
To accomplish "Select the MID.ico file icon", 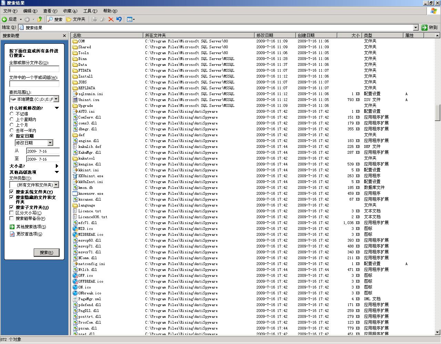I will click(75, 229).
